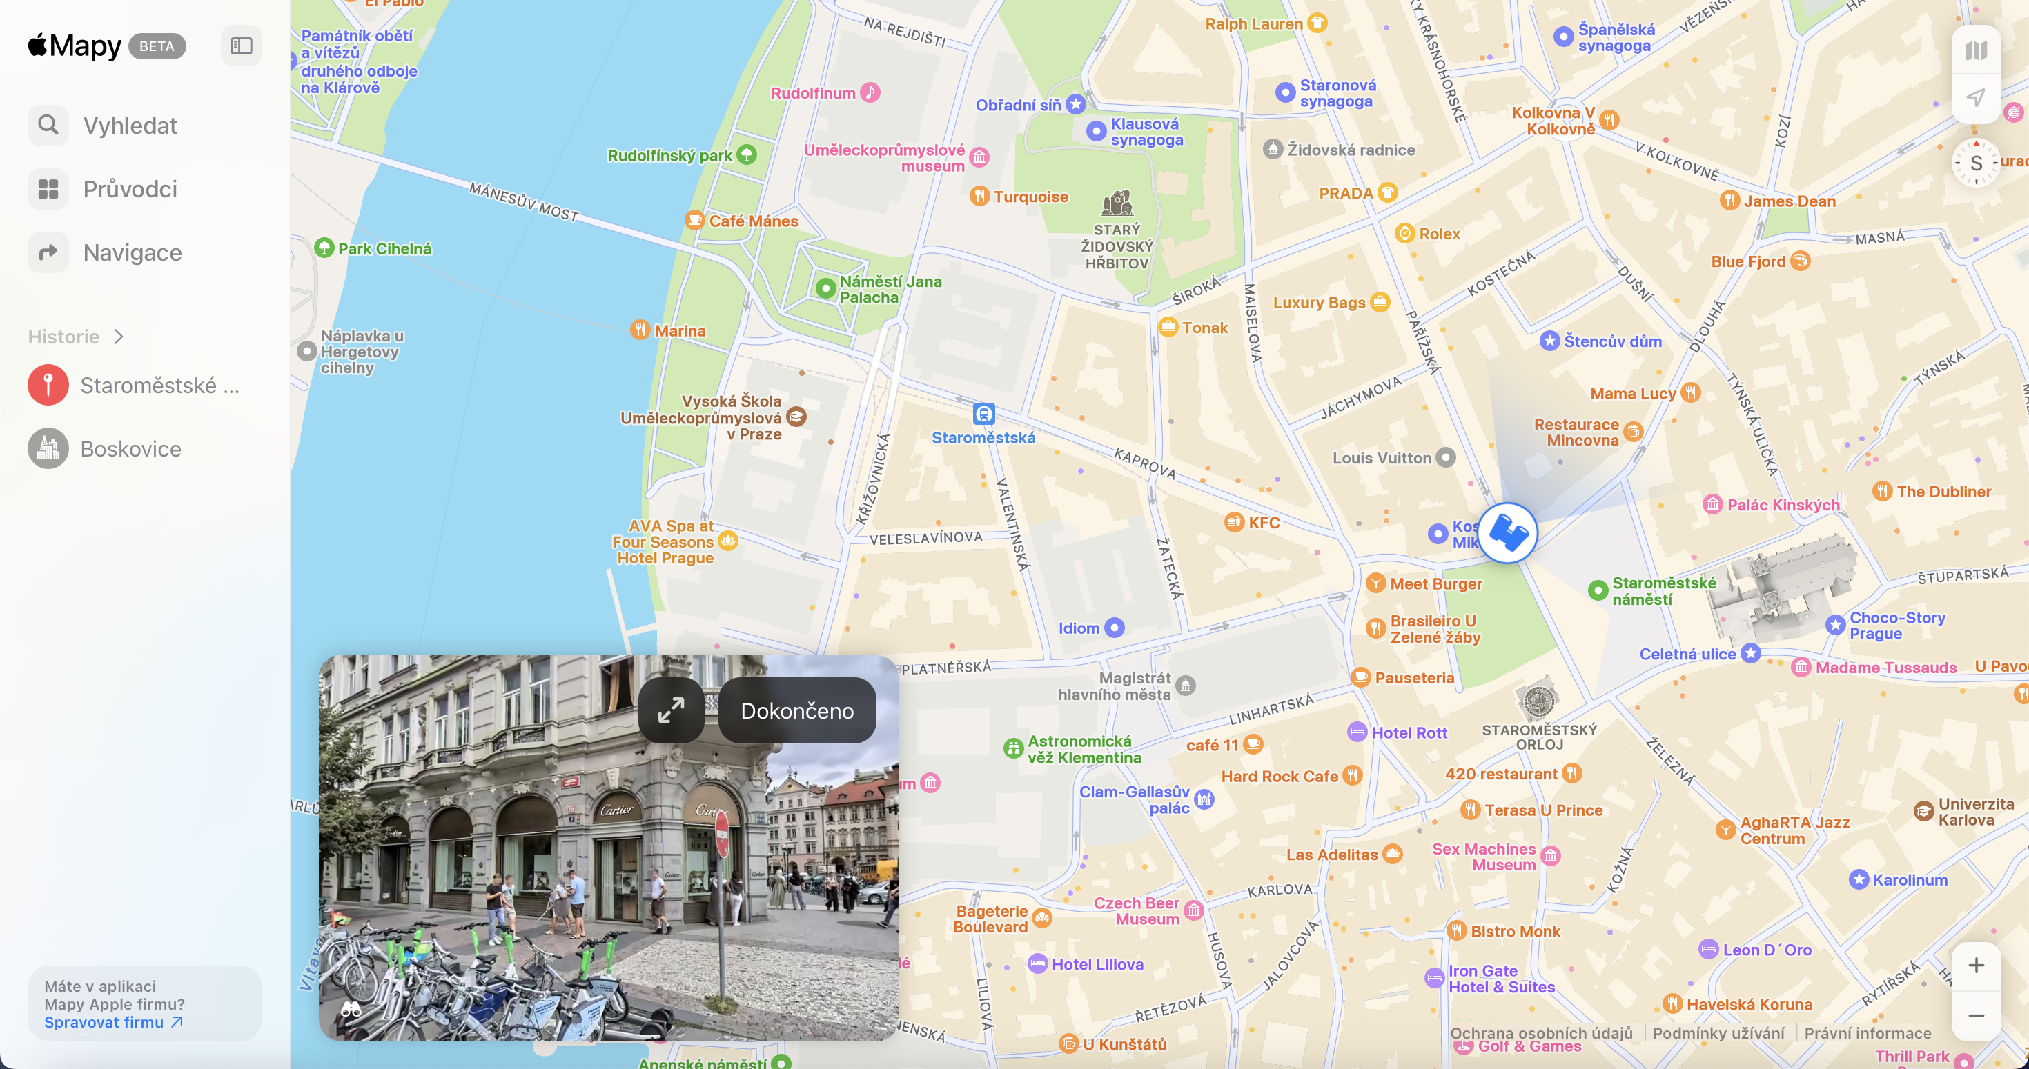
Task: Select the Navigace arrow icon
Action: [48, 252]
